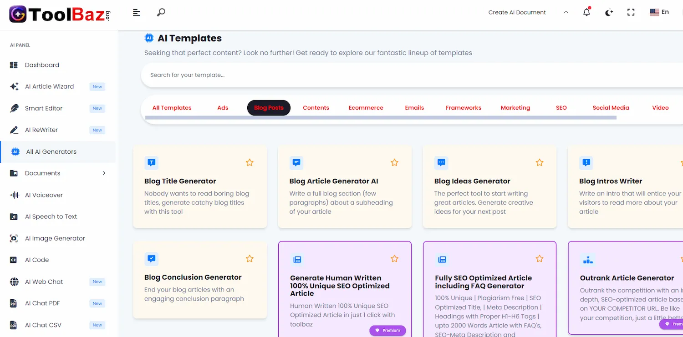Viewport: 683px width, 337px height.
Task: Favorite the Blog Title Generator star
Action: click(250, 162)
